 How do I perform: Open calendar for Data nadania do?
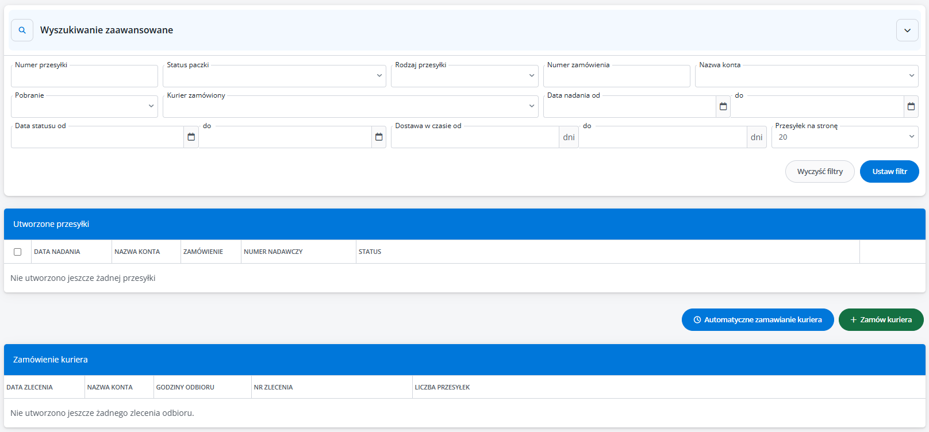(x=911, y=106)
